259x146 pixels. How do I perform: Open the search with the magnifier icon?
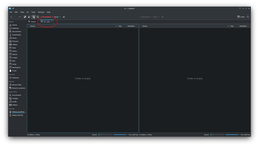click(248, 17)
